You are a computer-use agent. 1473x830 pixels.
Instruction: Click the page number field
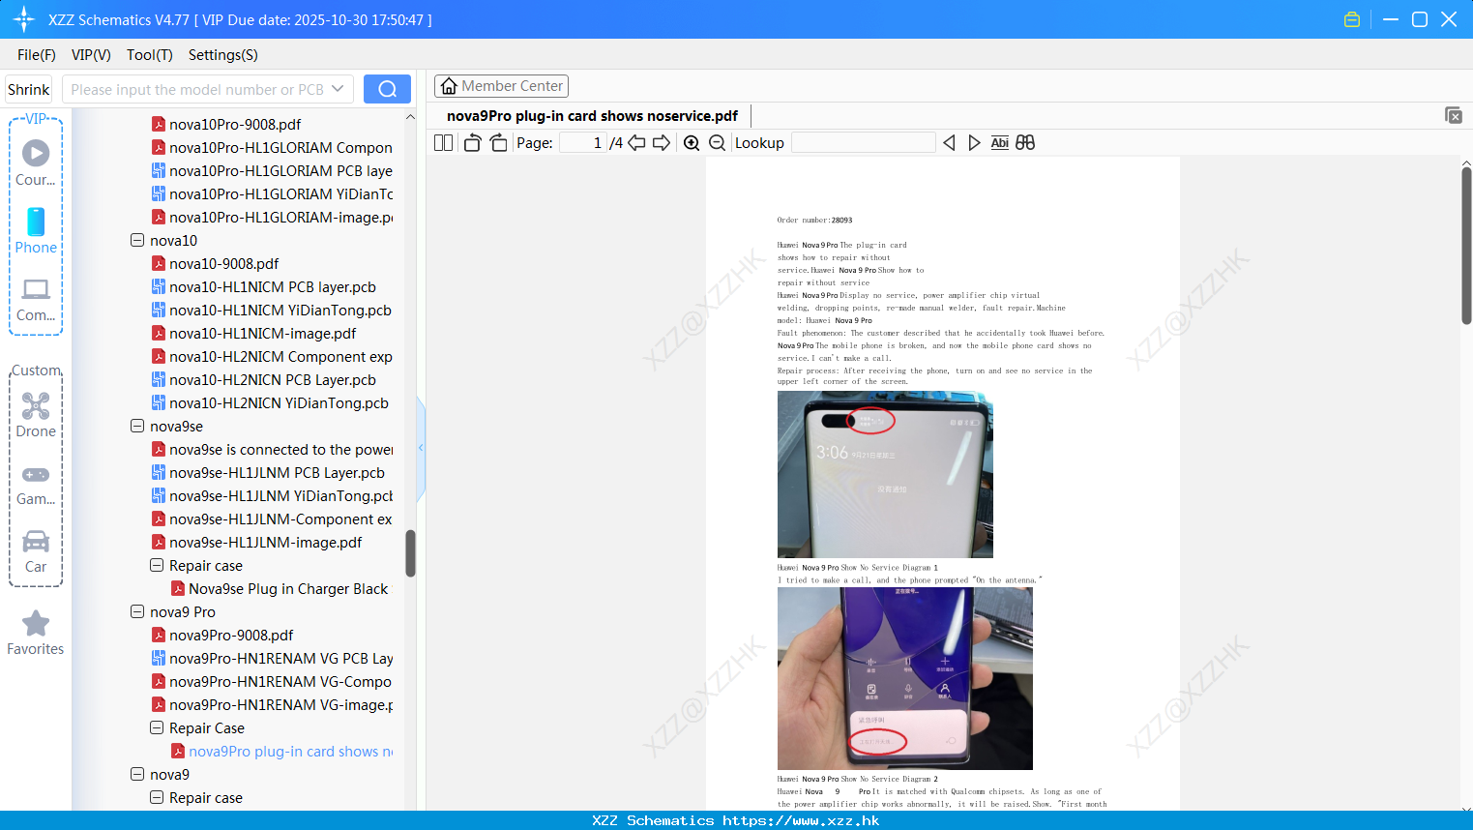tap(582, 143)
